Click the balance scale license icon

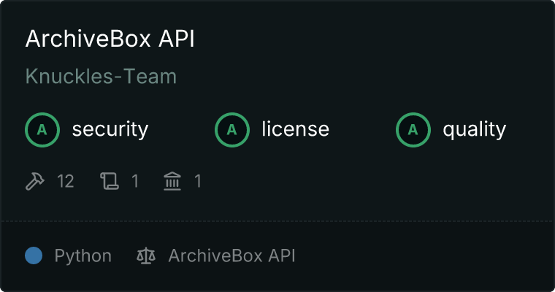[146, 255]
